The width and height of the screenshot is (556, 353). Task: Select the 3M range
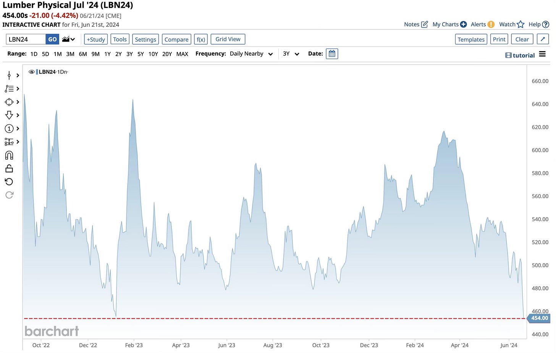[70, 54]
